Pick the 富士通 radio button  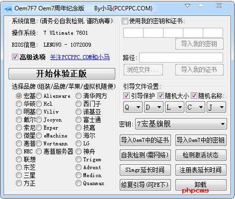click(x=78, y=120)
